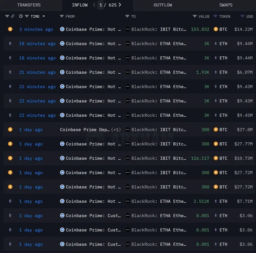Open the TIME column filter icon
This screenshot has width=256, height=253.
27,16
